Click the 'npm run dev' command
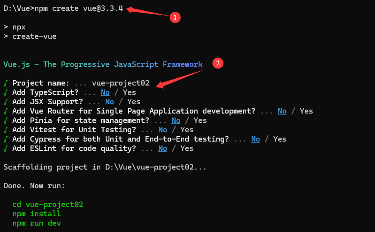This screenshot has width=375, height=232. [36, 223]
